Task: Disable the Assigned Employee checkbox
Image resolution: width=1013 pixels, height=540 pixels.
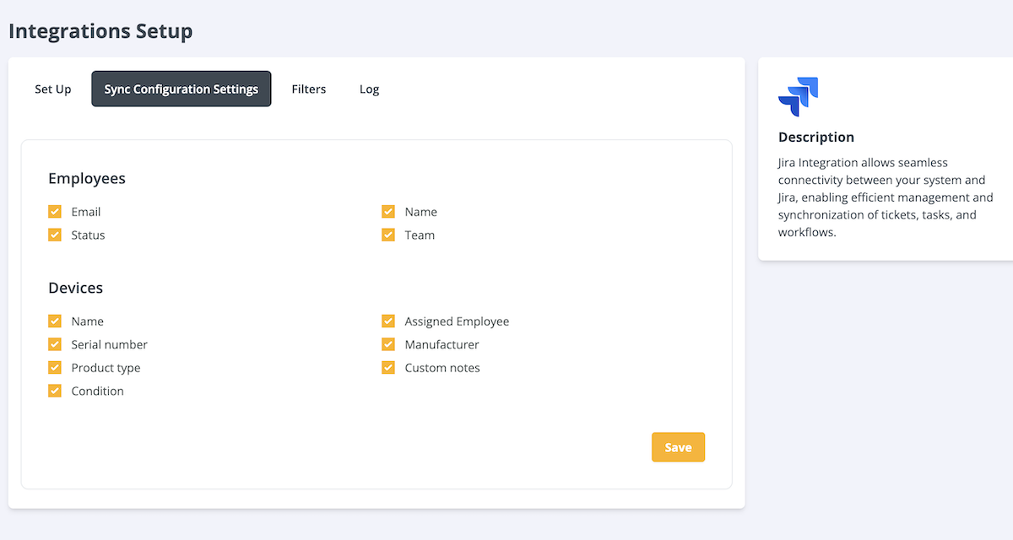Action: point(388,321)
